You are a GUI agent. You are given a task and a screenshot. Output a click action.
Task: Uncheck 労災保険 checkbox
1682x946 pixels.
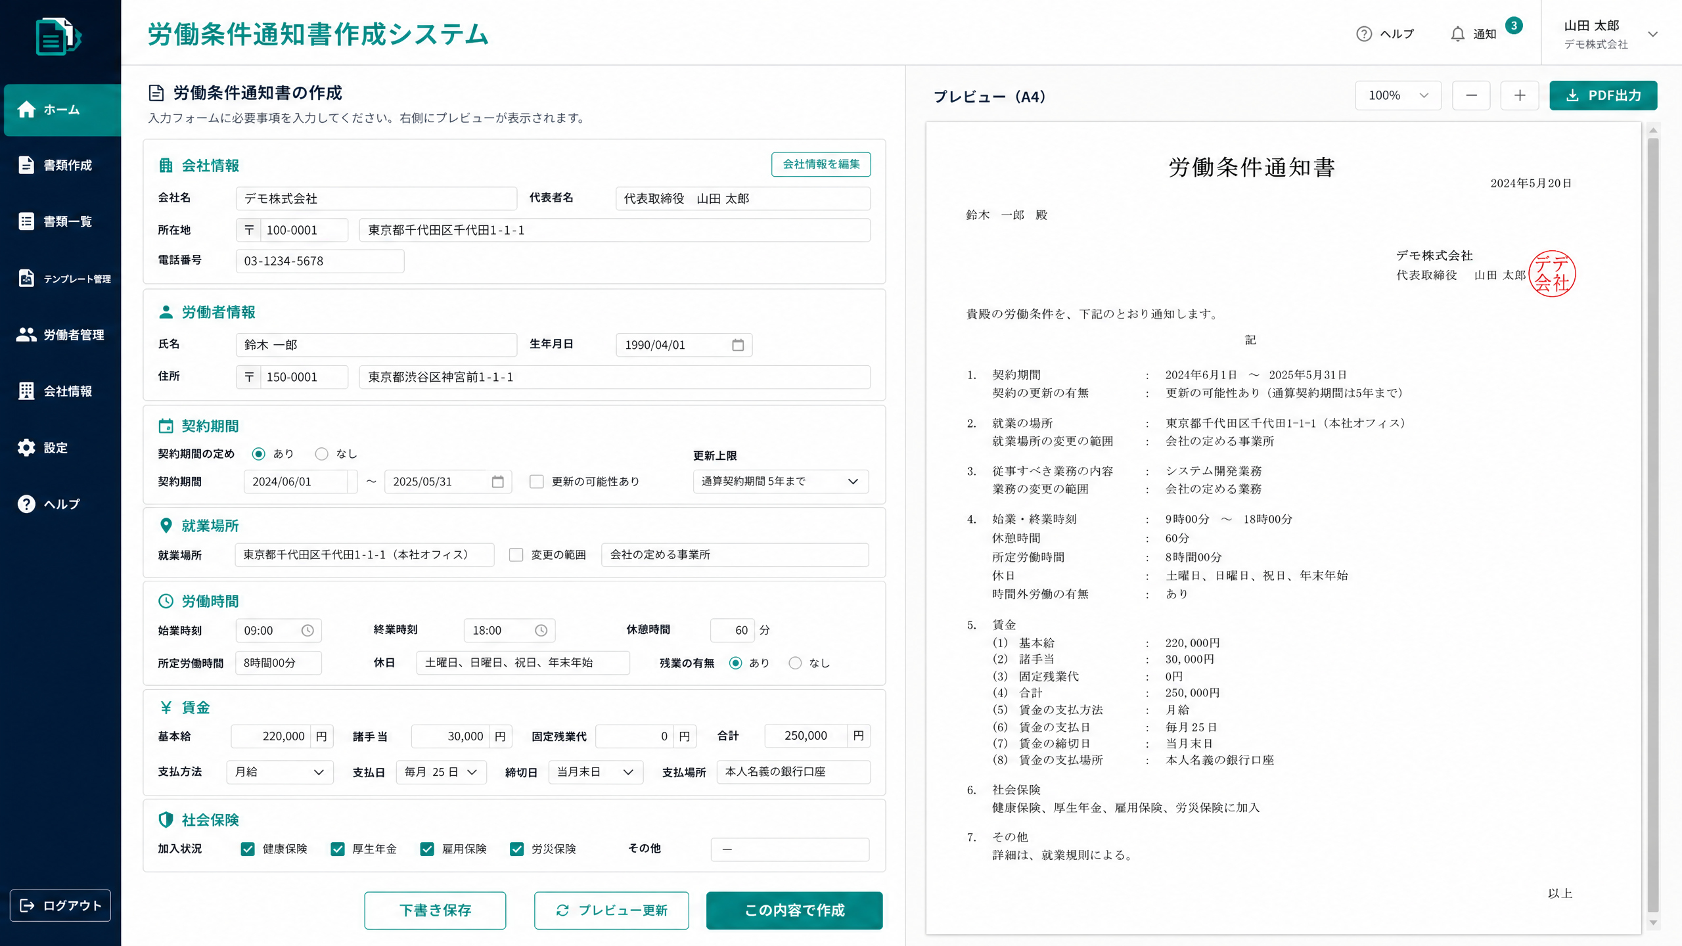(x=517, y=849)
